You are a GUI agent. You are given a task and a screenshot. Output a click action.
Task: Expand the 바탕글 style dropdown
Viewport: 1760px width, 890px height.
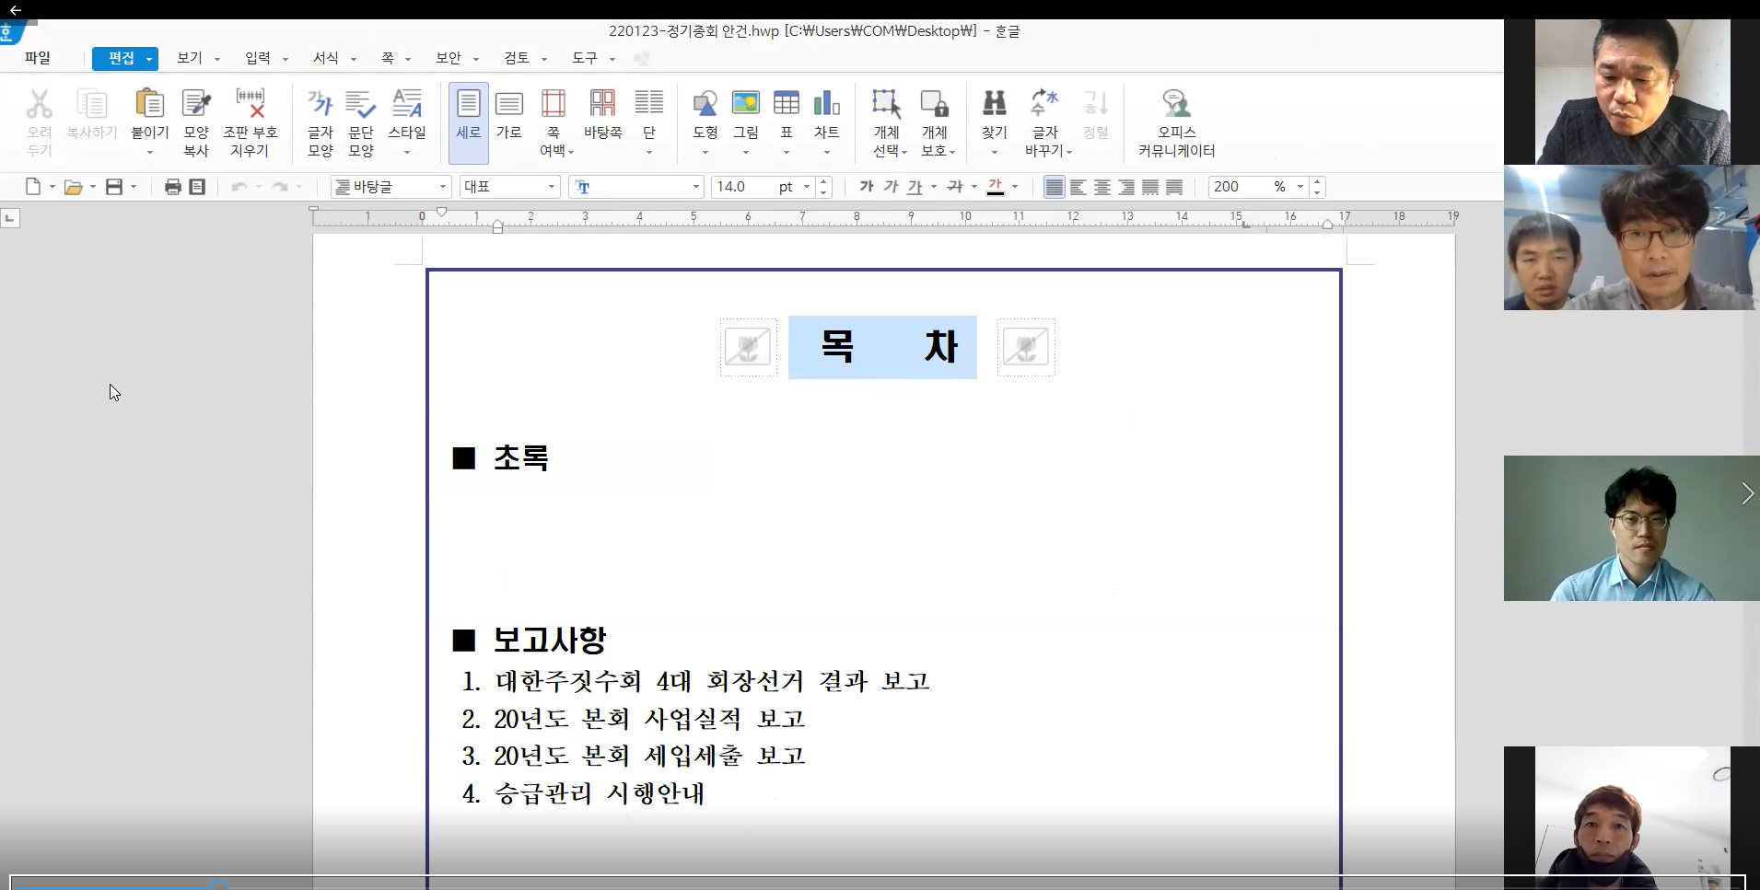pos(443,187)
